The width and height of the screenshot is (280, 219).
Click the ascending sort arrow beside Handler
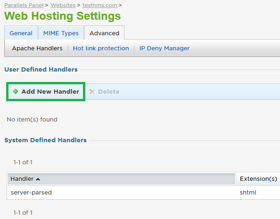[x=38, y=179]
